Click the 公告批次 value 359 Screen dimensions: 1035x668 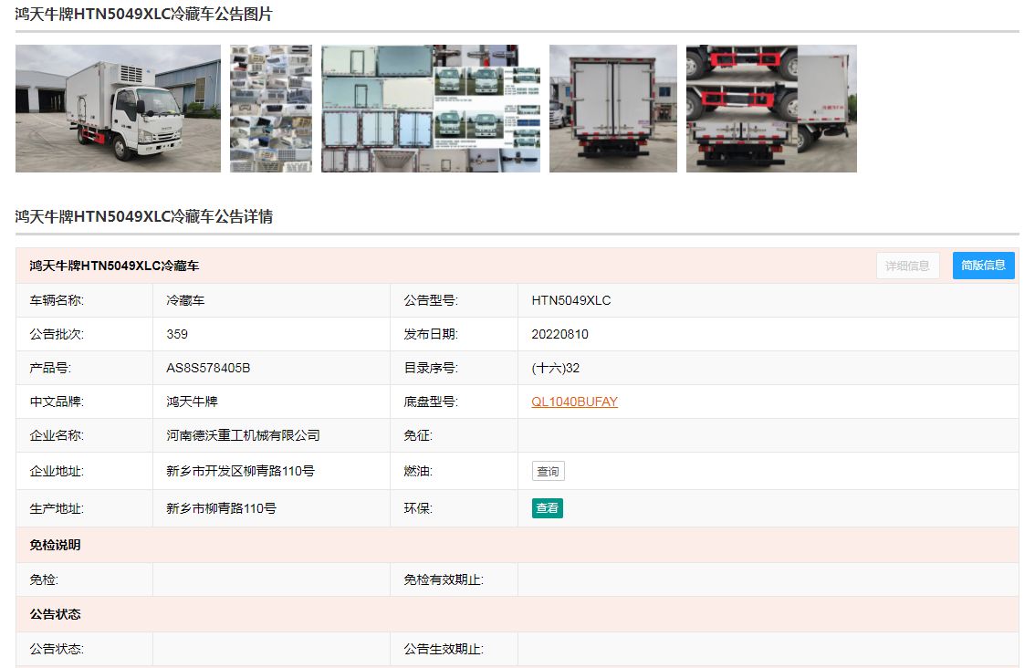(177, 334)
